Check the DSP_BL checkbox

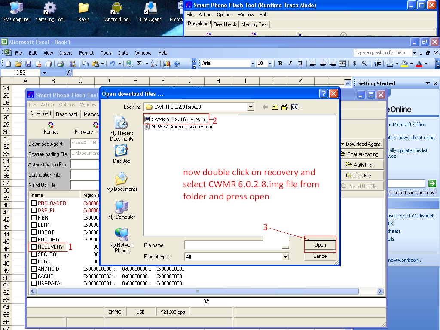pyautogui.click(x=34, y=210)
